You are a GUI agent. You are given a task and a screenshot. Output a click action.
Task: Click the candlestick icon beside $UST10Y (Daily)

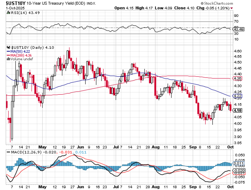pyautogui.click(x=8, y=48)
